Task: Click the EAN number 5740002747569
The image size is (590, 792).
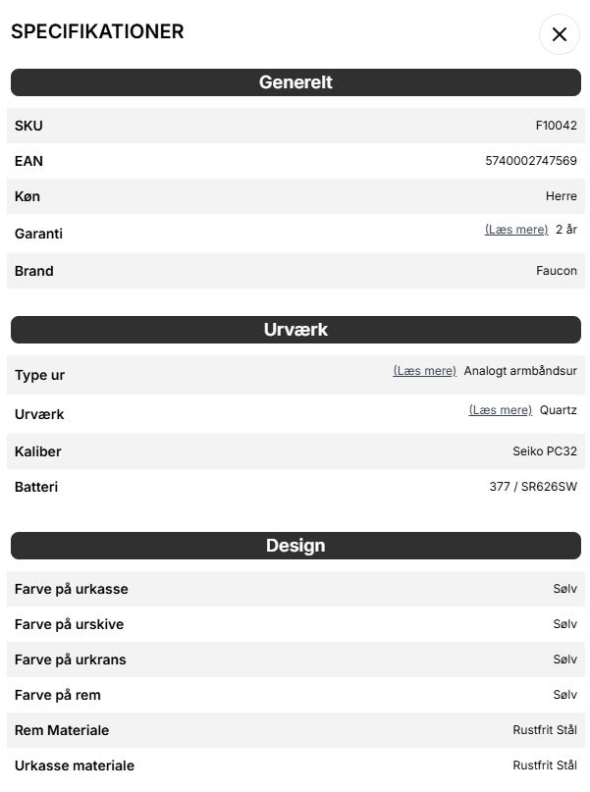Action: click(531, 161)
